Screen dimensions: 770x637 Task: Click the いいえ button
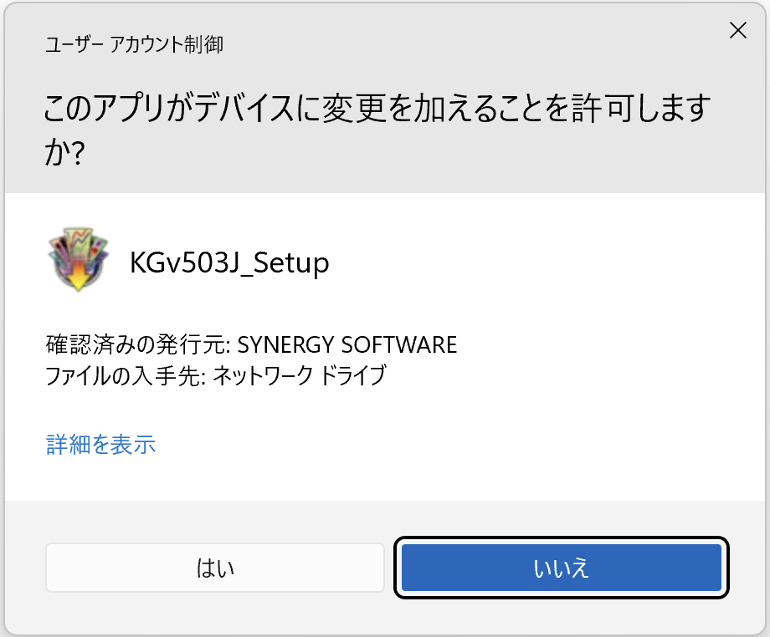(561, 568)
